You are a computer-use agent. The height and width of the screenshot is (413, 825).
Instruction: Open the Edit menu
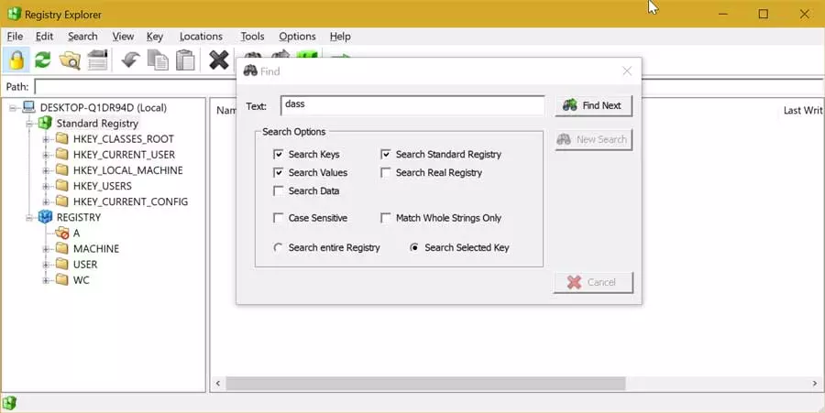pyautogui.click(x=44, y=37)
